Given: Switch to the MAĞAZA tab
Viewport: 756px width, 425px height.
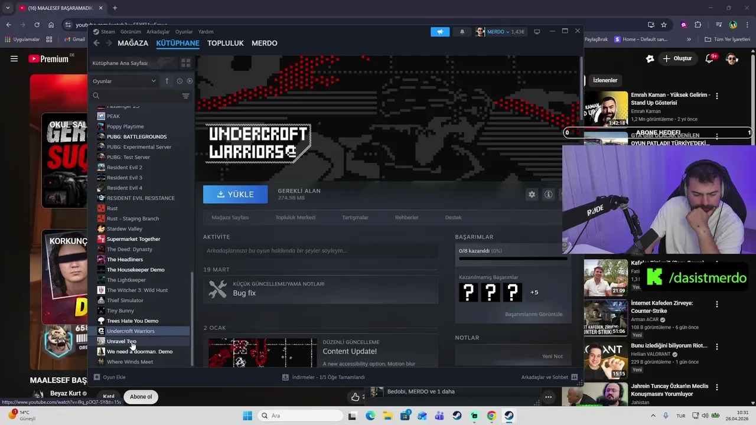Looking at the screenshot, I should click(x=133, y=43).
